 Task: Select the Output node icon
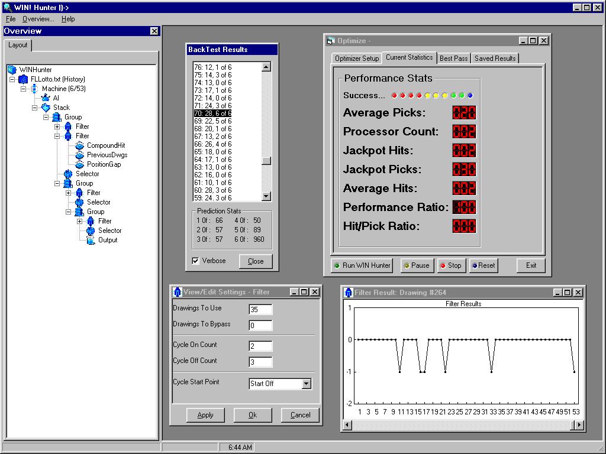point(91,240)
